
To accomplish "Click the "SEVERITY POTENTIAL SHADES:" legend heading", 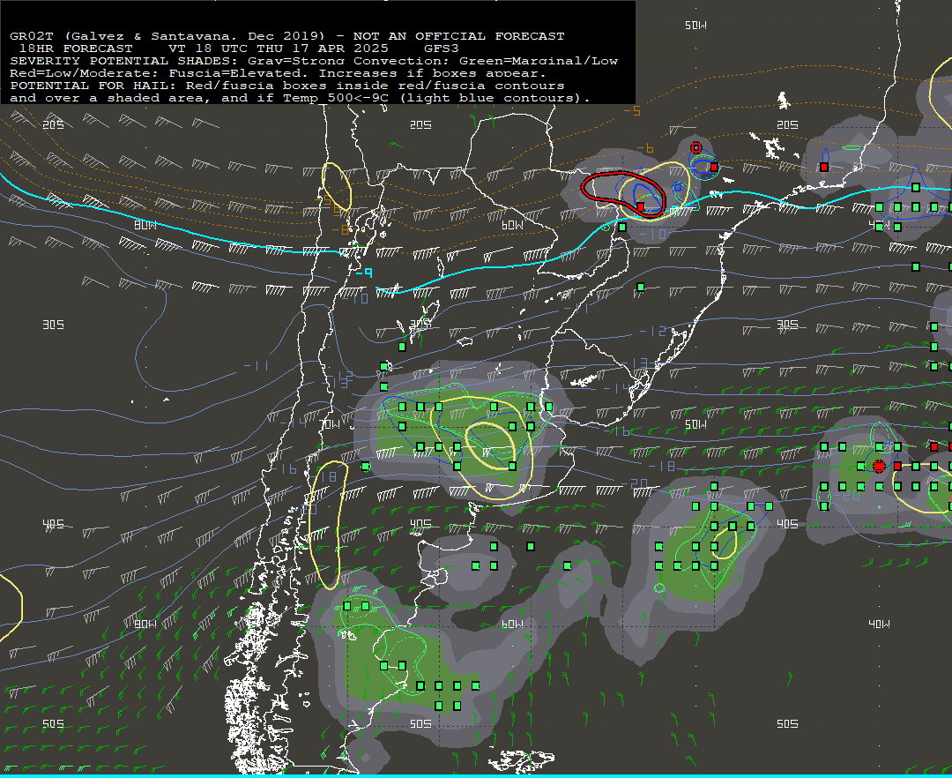I will coord(124,61).
